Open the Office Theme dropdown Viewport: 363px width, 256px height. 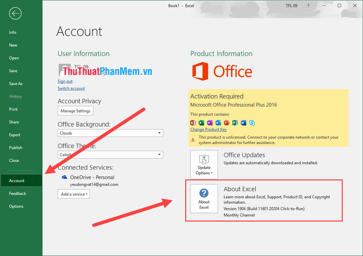(x=110, y=155)
